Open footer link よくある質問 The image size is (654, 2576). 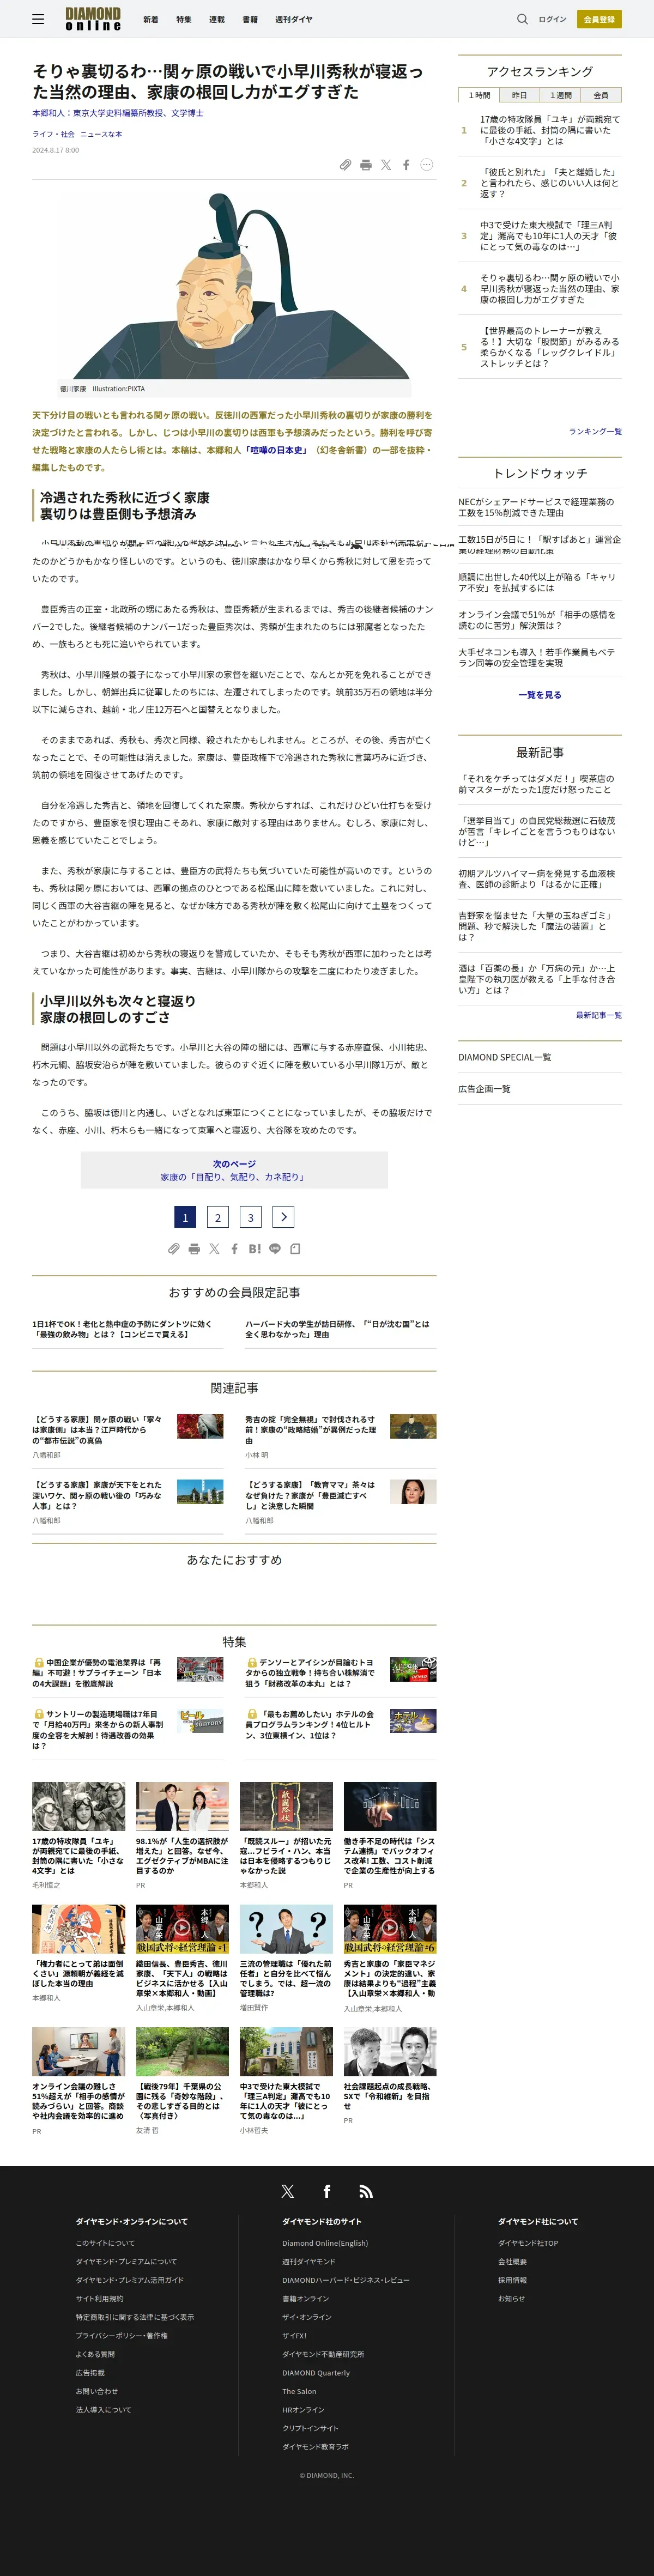pyautogui.click(x=95, y=2354)
